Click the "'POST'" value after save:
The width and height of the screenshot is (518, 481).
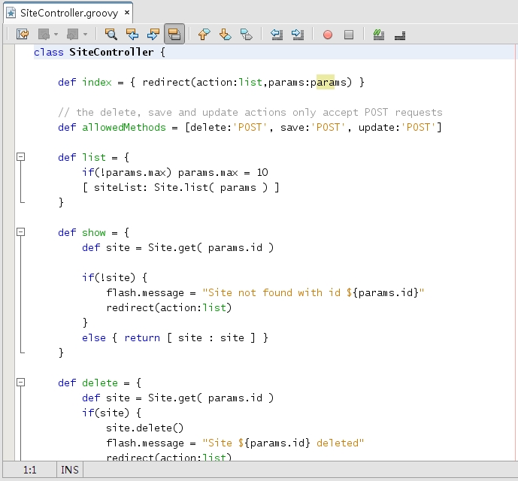pyautogui.click(x=328, y=128)
